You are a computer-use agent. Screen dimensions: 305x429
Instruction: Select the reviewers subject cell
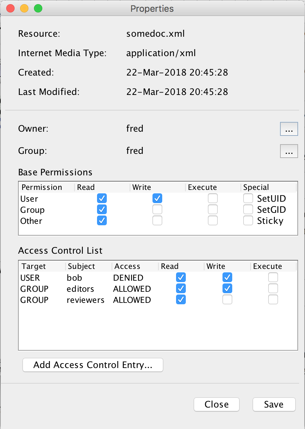(85, 300)
